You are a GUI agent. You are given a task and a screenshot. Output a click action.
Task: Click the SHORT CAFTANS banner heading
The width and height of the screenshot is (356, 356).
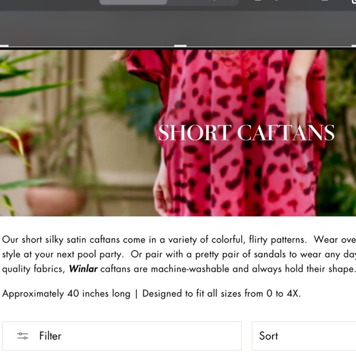(246, 133)
